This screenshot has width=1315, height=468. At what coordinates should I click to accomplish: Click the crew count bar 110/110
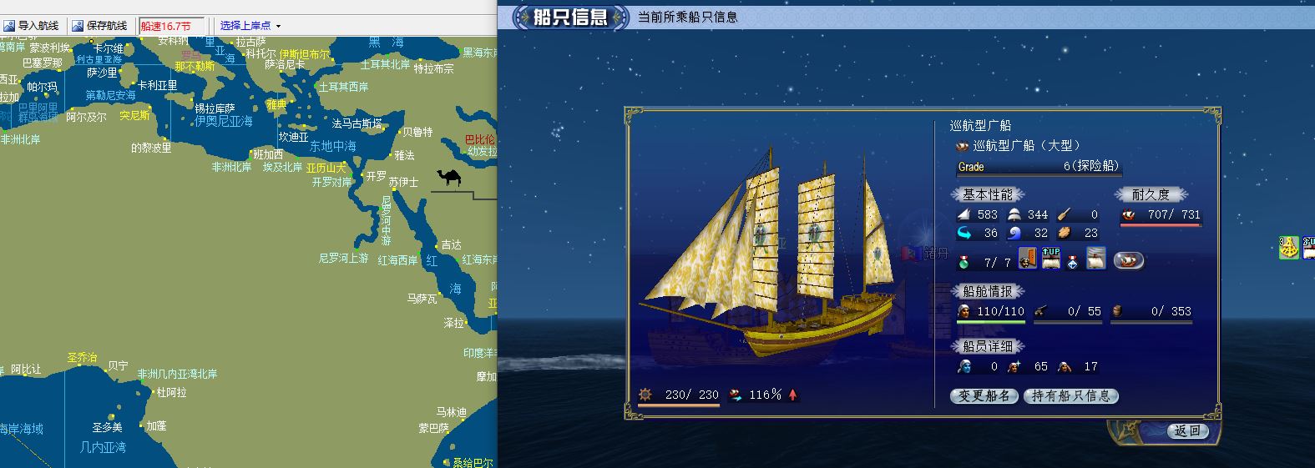coord(991,313)
